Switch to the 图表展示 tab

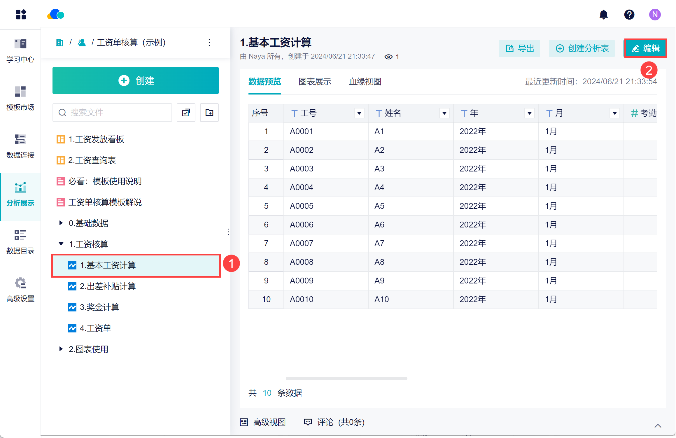(x=315, y=82)
